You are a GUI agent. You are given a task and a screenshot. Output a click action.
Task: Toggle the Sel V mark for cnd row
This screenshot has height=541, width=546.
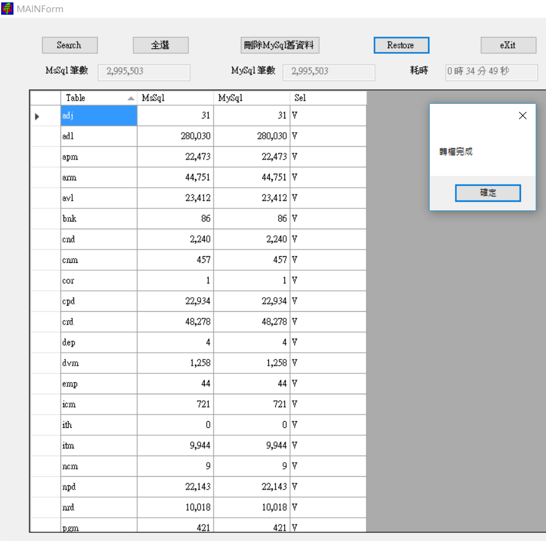pos(295,239)
